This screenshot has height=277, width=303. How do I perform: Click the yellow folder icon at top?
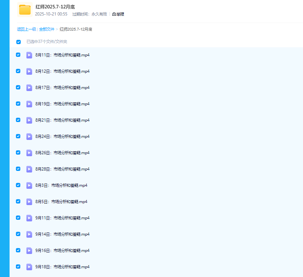click(25, 10)
